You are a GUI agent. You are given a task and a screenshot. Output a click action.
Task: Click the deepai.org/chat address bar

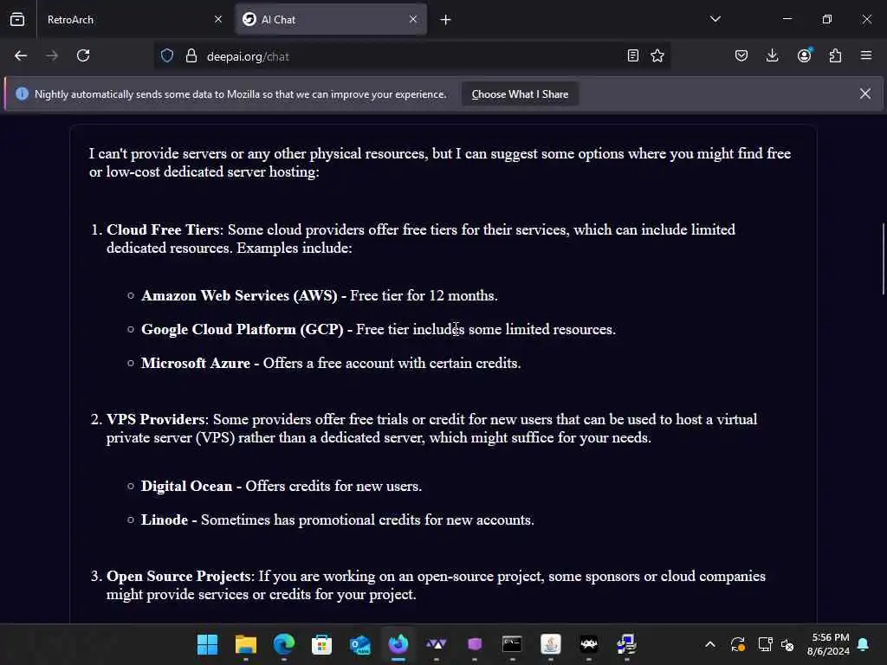click(x=411, y=56)
